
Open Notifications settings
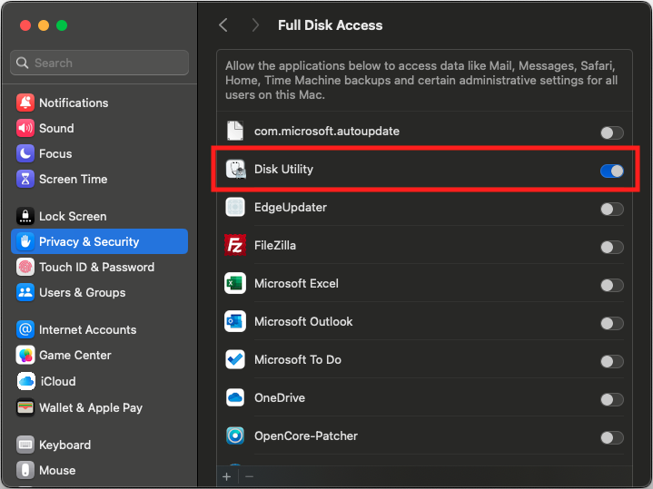coord(99,103)
